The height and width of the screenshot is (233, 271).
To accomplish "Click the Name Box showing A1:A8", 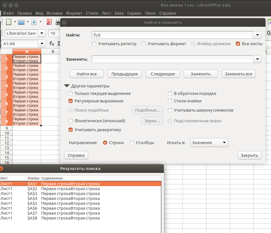I will coord(20,44).
